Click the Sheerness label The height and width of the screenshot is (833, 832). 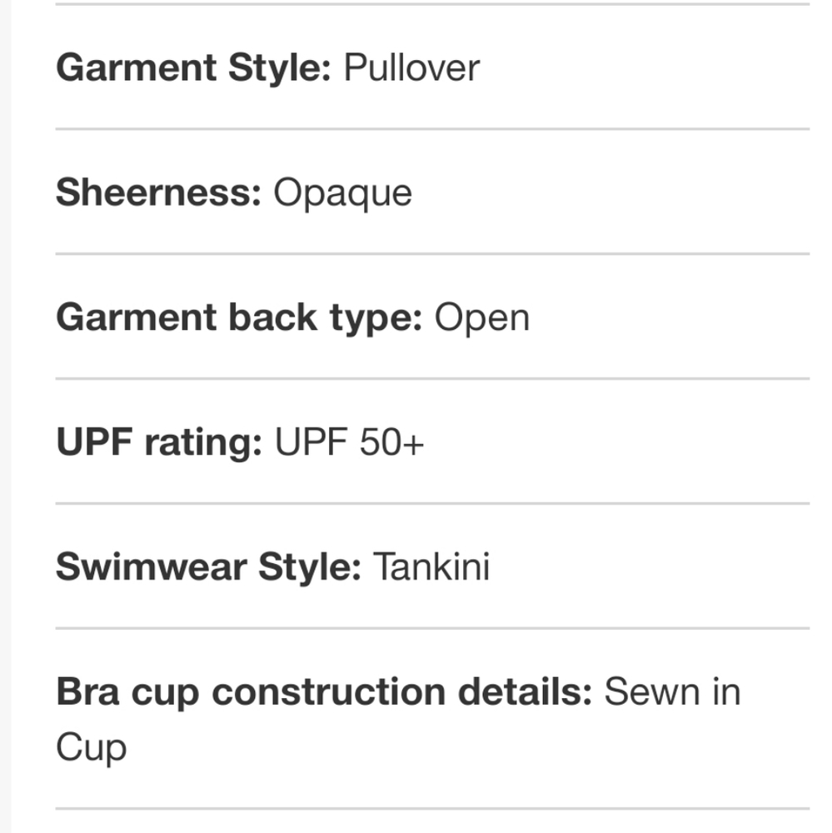[x=158, y=192]
